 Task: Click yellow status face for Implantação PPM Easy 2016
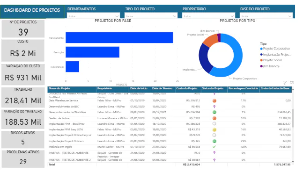click(x=214, y=129)
